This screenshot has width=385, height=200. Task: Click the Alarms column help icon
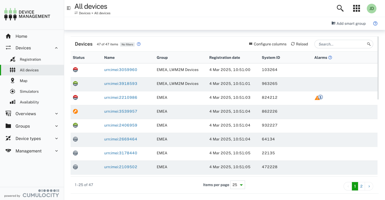click(x=330, y=57)
